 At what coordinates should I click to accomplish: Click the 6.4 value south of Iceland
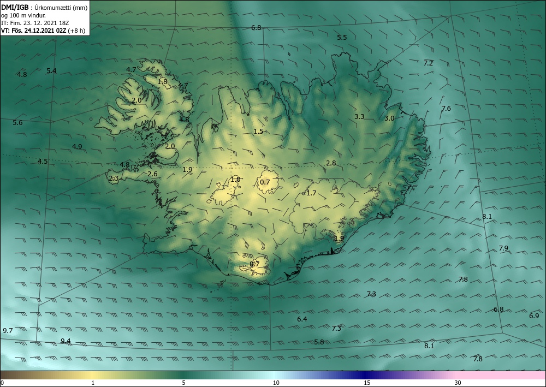(302, 319)
